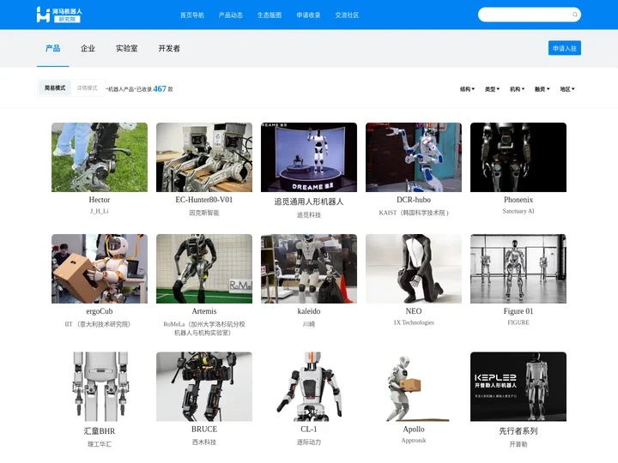This screenshot has height=463, width=618.
Task: Expand the 机构 filter dropdown
Action: (517, 89)
